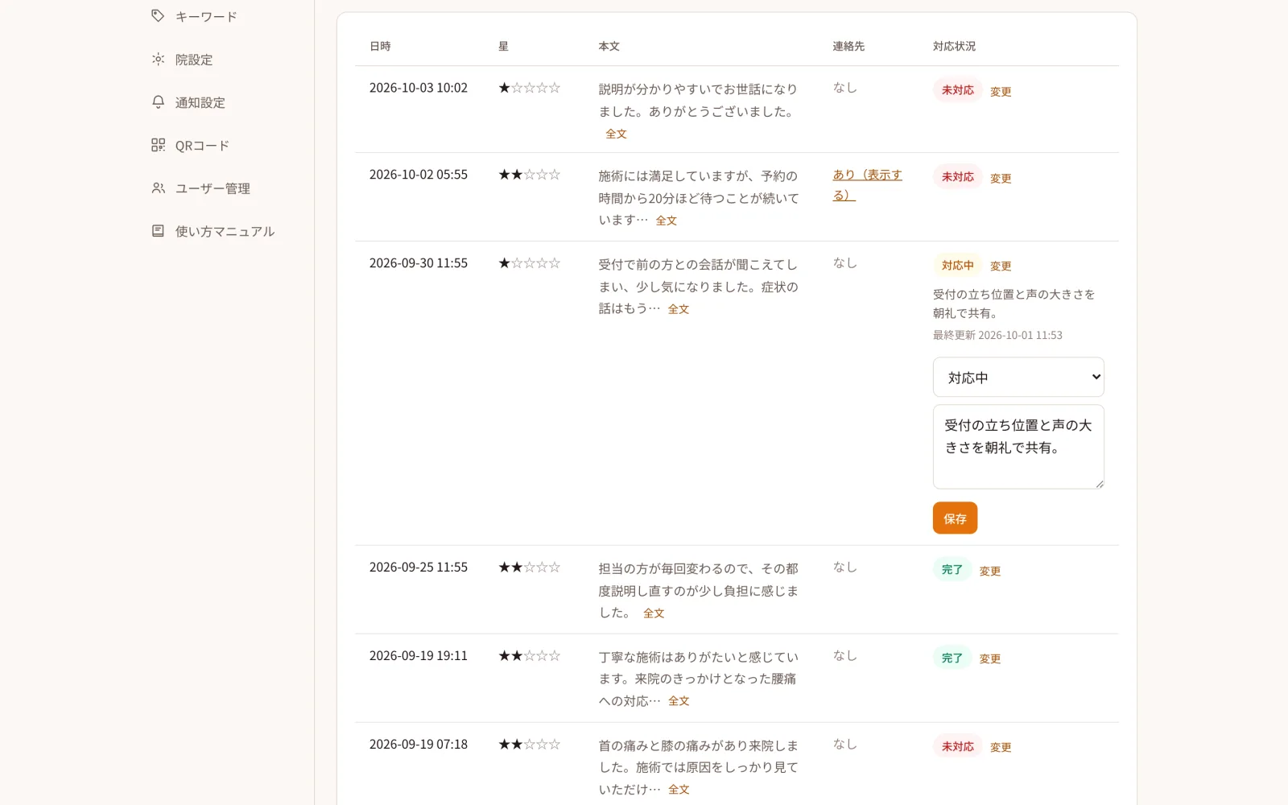Click the 日時 column header

click(380, 47)
